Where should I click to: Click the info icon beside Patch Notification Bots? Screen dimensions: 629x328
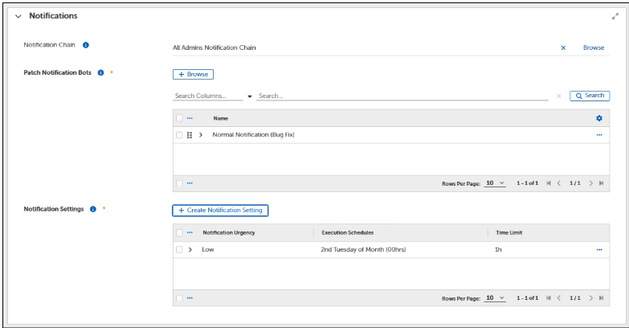[100, 72]
